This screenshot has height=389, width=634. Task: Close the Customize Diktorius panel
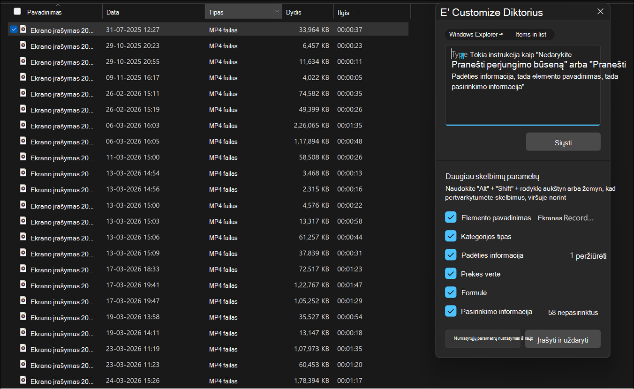(600, 12)
